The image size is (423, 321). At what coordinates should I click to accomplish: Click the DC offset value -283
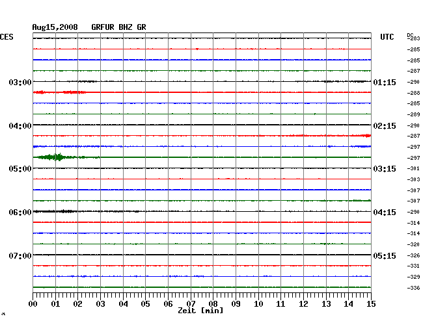coord(414,38)
